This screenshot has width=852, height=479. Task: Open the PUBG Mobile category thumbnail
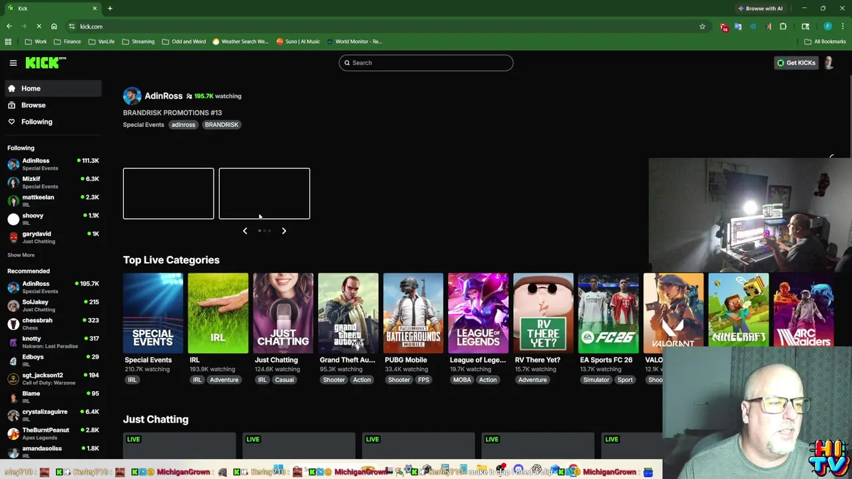413,313
